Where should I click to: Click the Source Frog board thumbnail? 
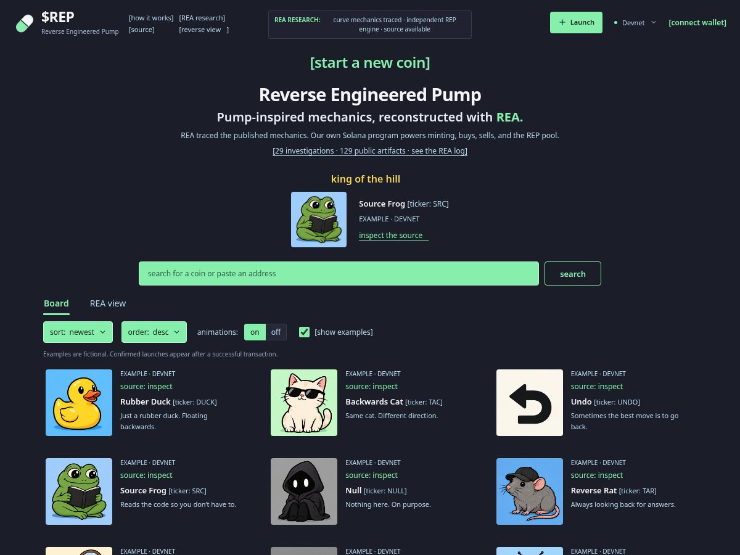pyautogui.click(x=79, y=491)
